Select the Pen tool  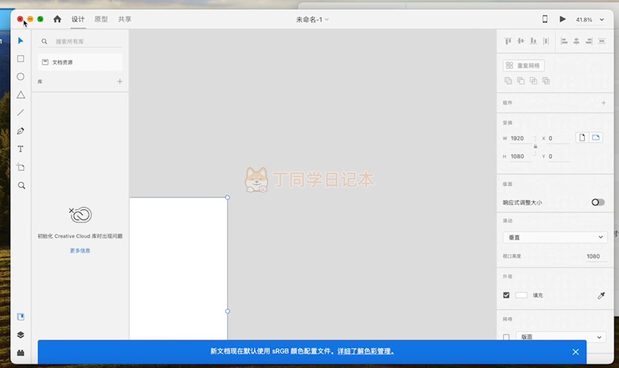[x=20, y=131]
